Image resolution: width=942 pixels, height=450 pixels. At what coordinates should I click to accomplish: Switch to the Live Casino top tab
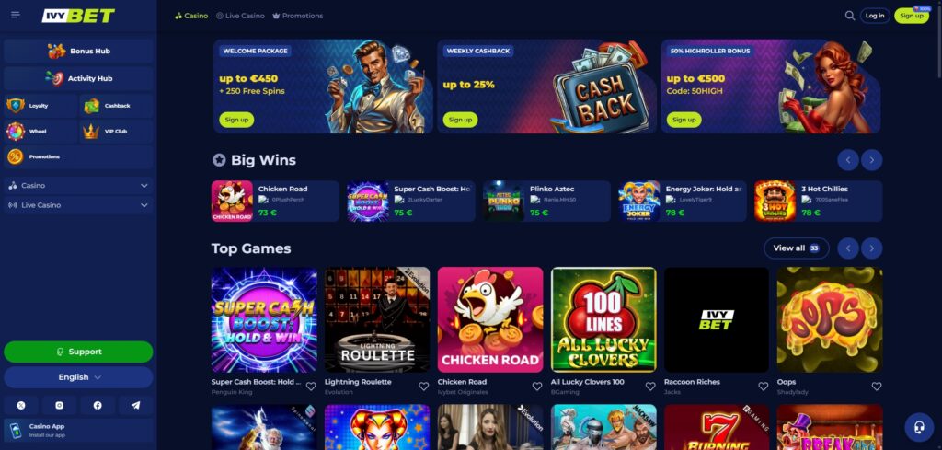[x=240, y=16]
